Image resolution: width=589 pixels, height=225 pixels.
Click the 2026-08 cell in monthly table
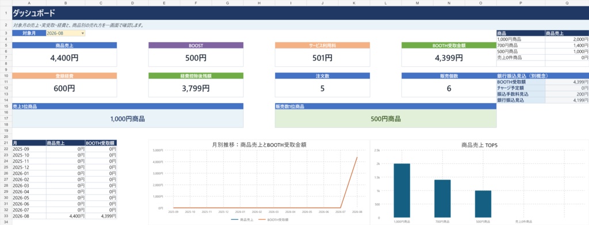click(29, 216)
